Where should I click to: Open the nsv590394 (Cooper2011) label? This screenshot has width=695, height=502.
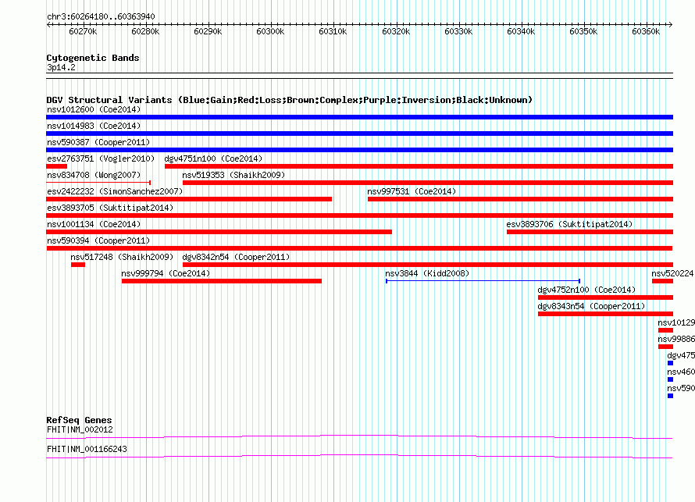98,240
